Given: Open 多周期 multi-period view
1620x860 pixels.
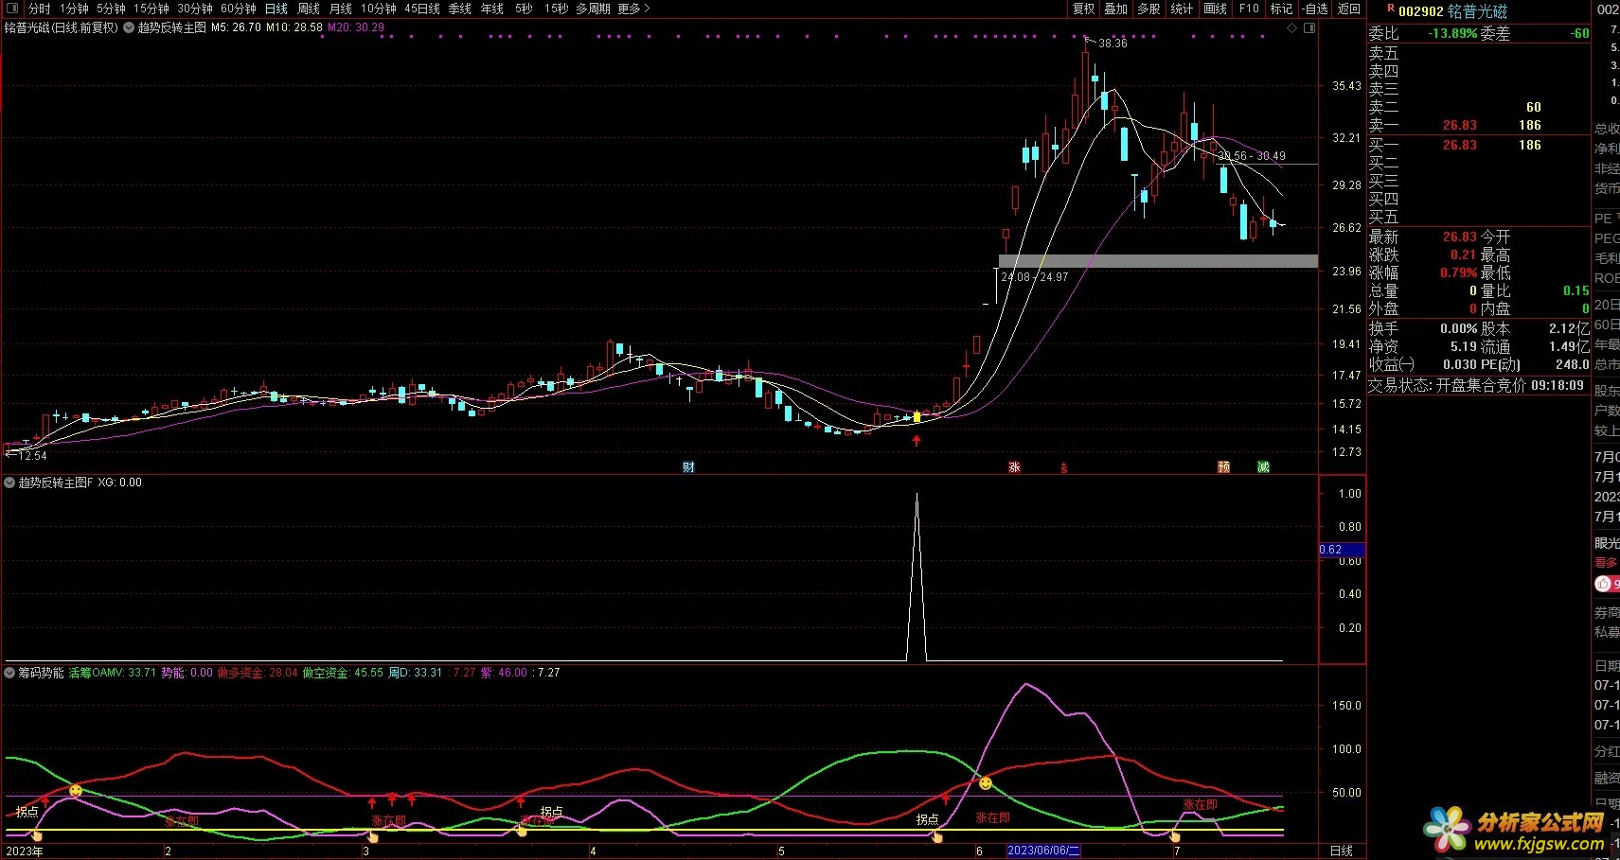Looking at the screenshot, I should (x=593, y=9).
